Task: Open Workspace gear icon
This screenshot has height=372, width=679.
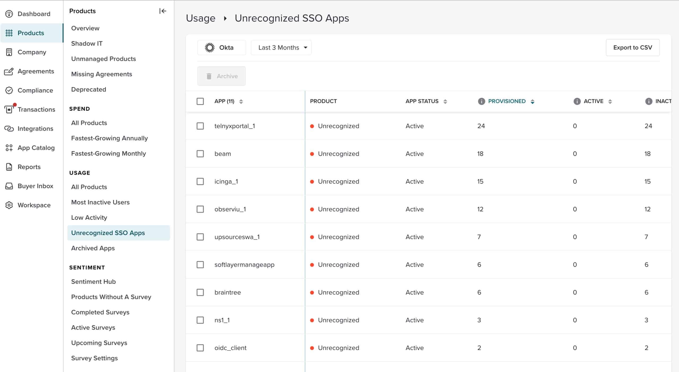Action: click(9, 205)
